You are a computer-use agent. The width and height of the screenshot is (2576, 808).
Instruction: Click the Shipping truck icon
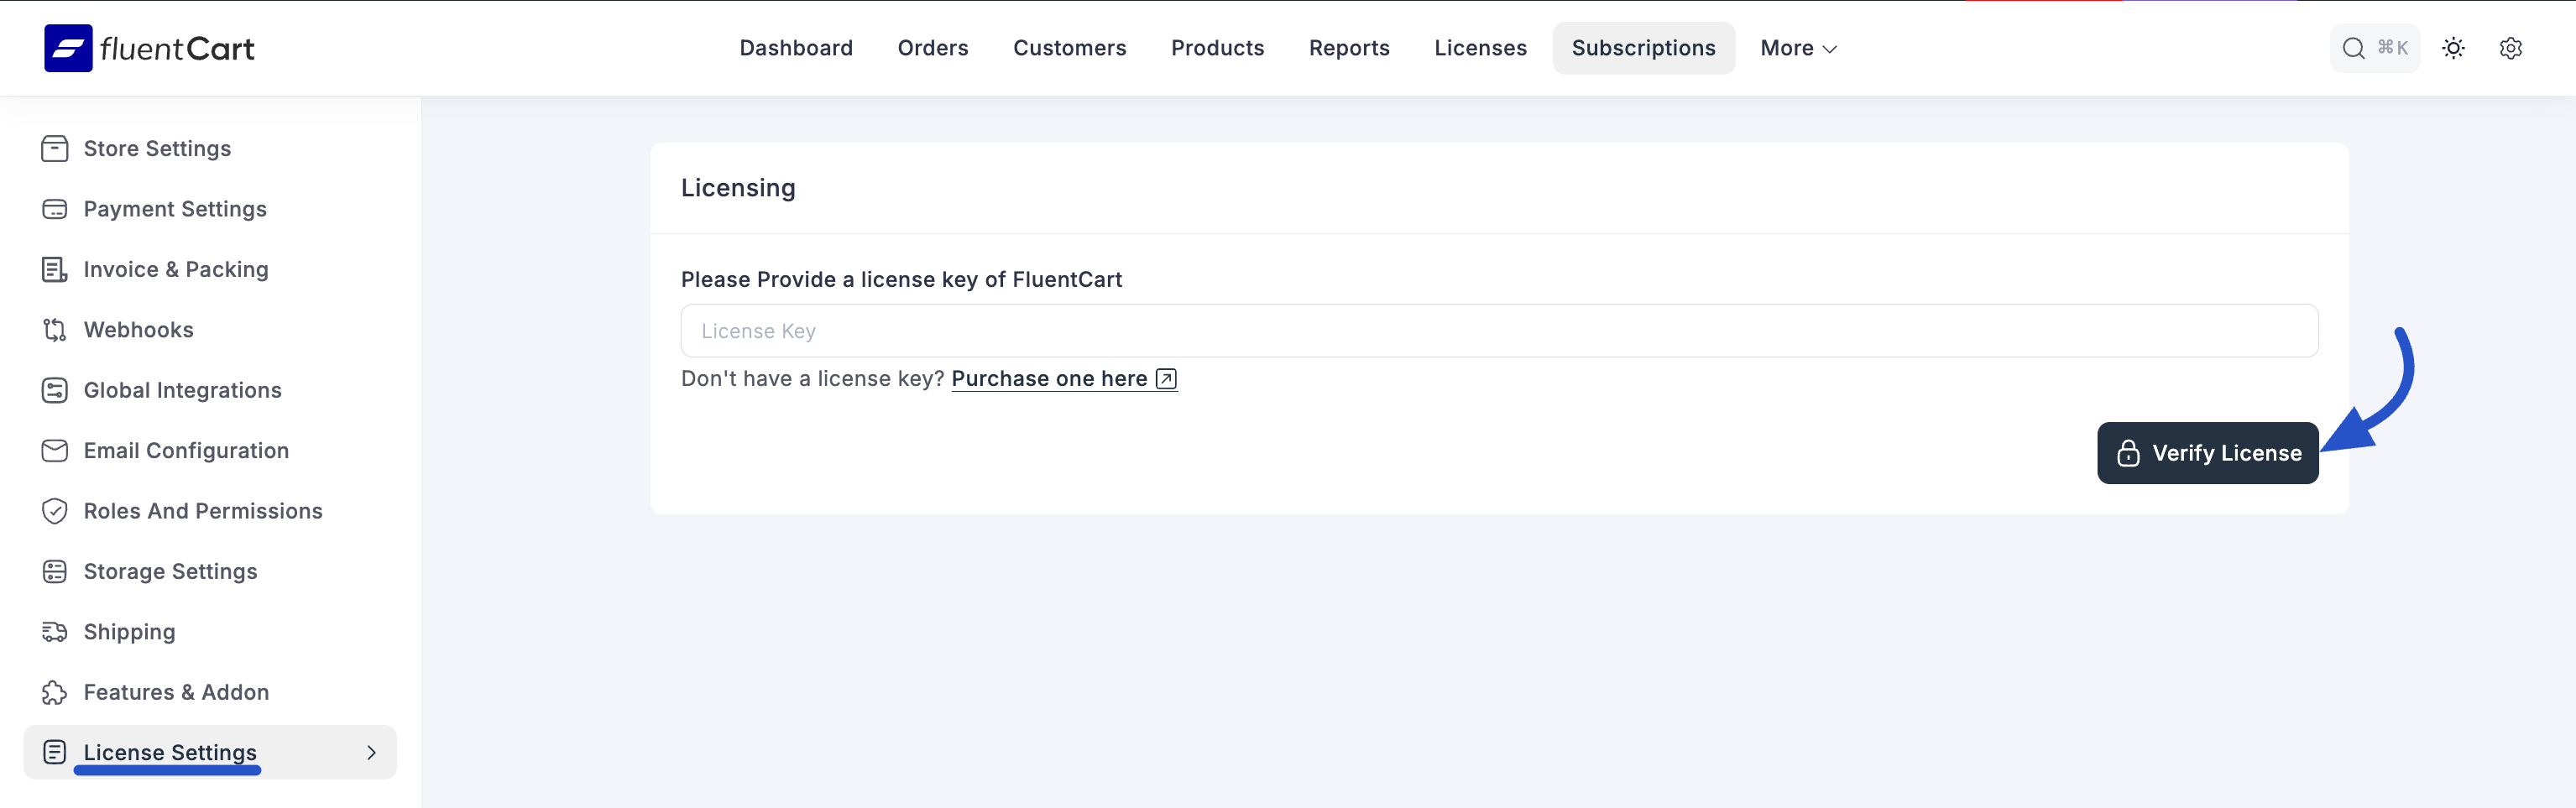[55, 632]
